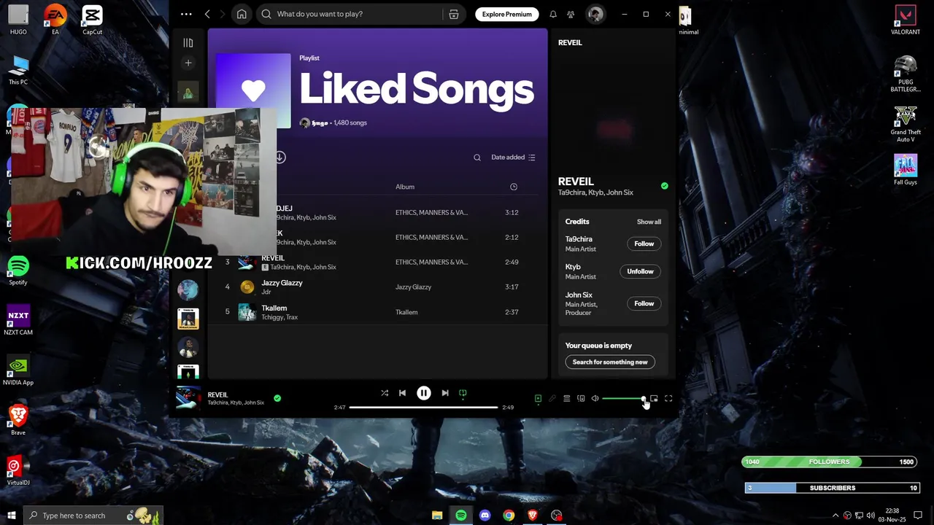Open the Spotify three-dot menu
This screenshot has height=525, width=934.
pyautogui.click(x=186, y=14)
